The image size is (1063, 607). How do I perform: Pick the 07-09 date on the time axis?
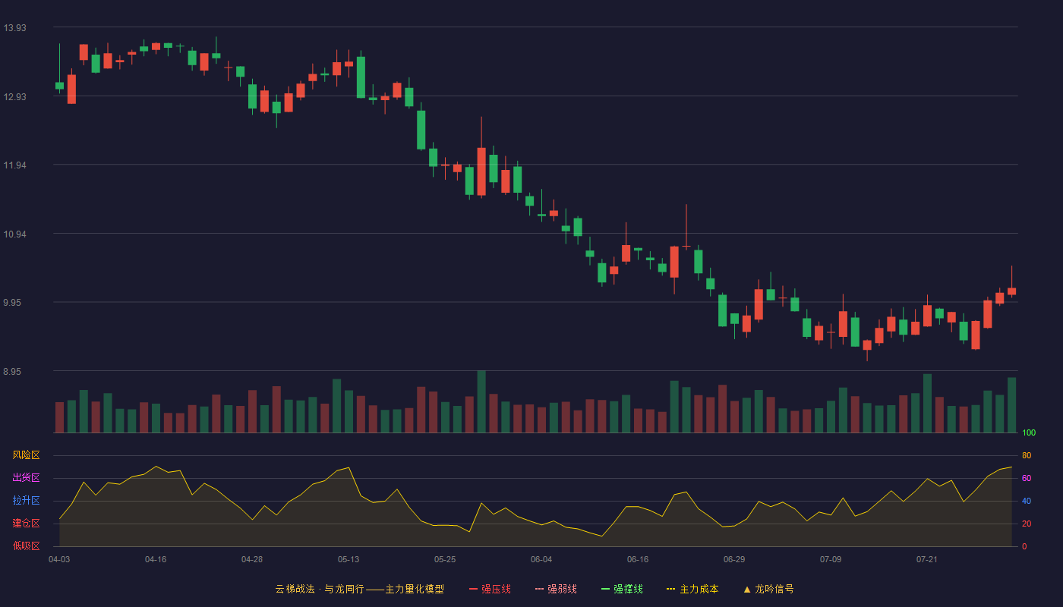pos(831,559)
